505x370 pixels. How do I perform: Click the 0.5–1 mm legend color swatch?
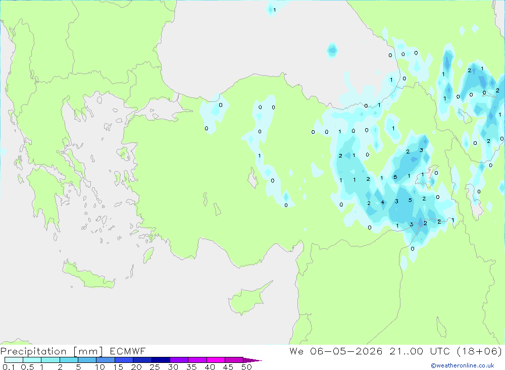click(x=32, y=360)
